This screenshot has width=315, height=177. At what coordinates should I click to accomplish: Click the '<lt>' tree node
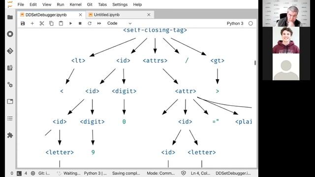pyautogui.click(x=78, y=60)
